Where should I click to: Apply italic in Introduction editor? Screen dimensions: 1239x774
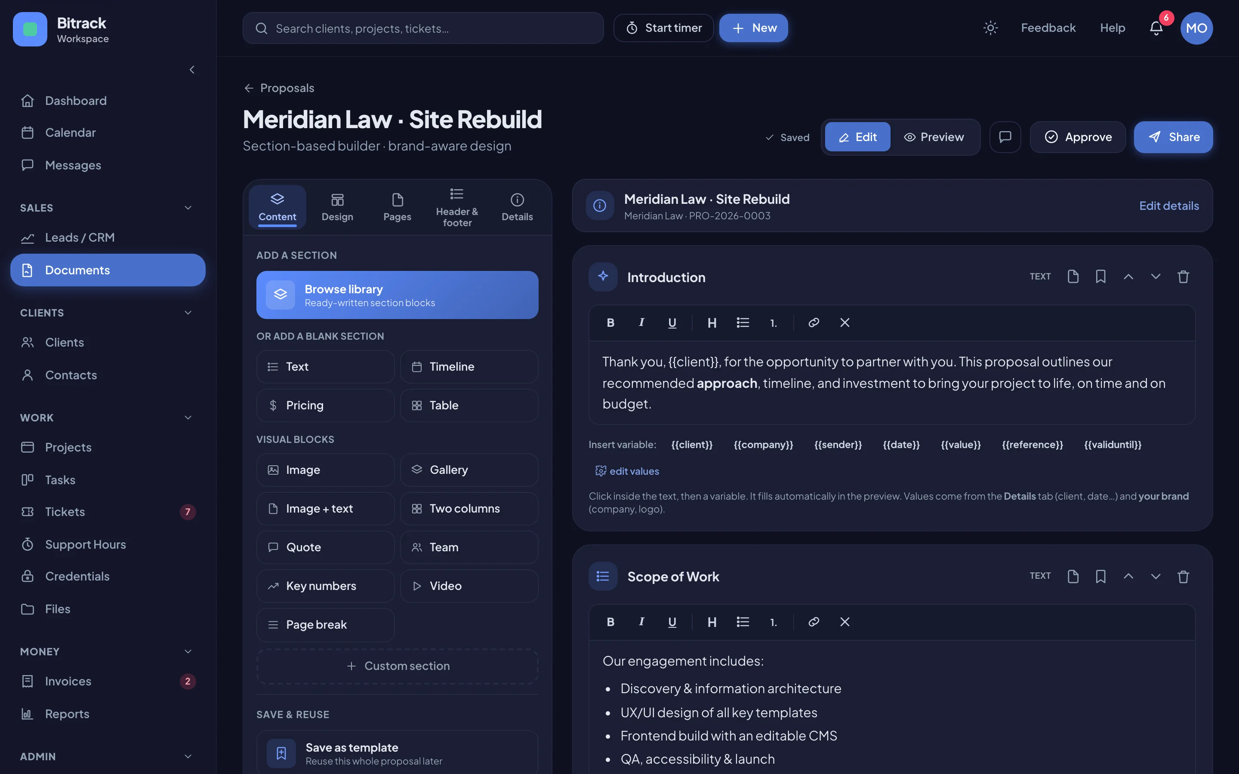[x=641, y=322]
